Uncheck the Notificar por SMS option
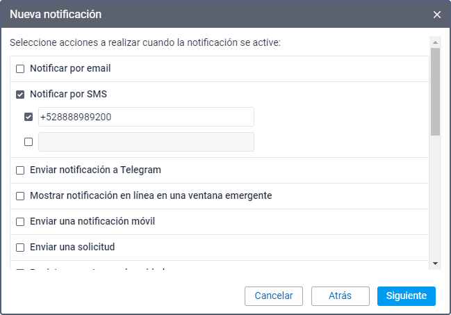The width and height of the screenshot is (451, 315). pyautogui.click(x=20, y=95)
